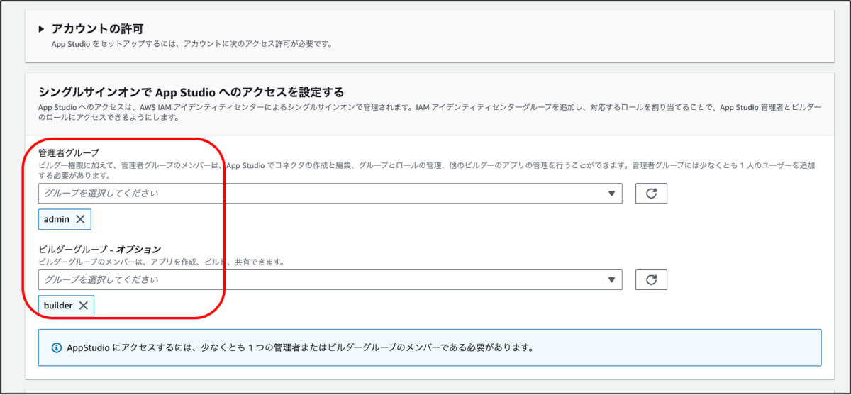
Task: Click the シングルサインオンで App Studio heading
Action: pyautogui.click(x=191, y=92)
